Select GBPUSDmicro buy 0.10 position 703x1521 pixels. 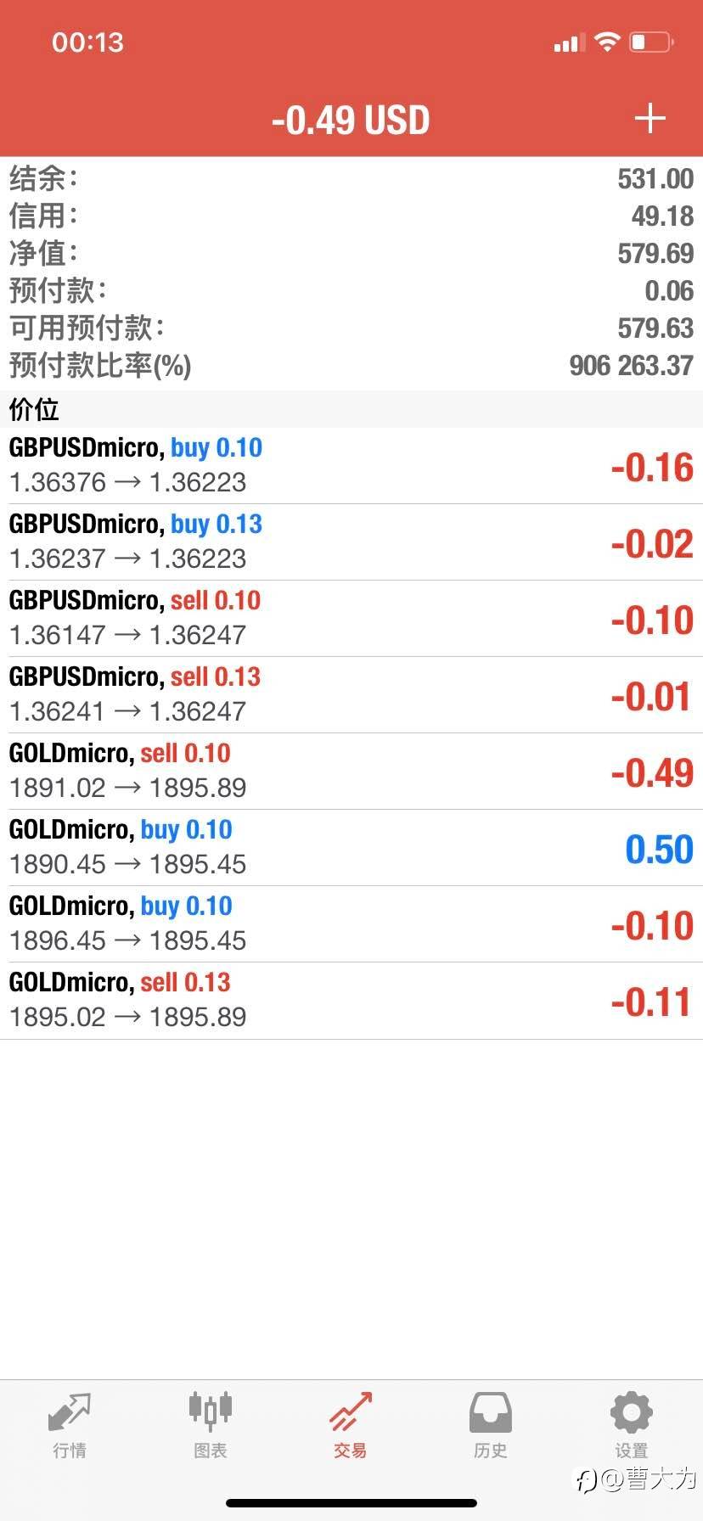351,465
